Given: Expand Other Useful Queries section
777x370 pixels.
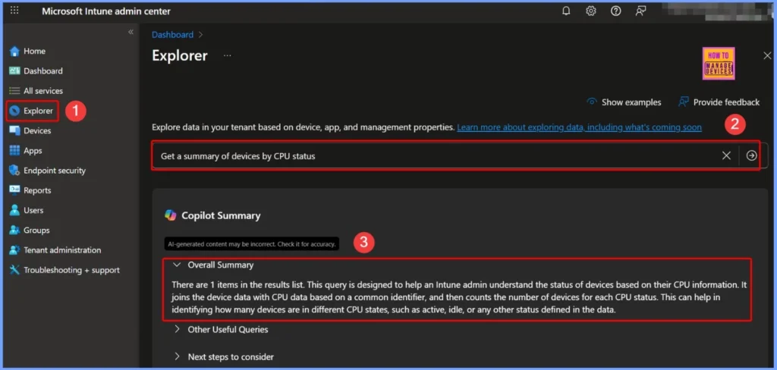Looking at the screenshot, I should (x=177, y=329).
